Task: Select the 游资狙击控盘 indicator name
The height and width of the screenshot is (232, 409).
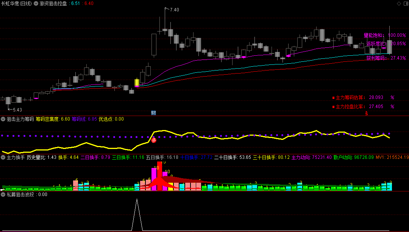Action: pos(53,3)
